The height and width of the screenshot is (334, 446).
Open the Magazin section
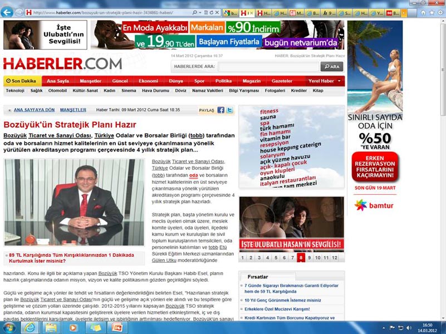(252, 81)
